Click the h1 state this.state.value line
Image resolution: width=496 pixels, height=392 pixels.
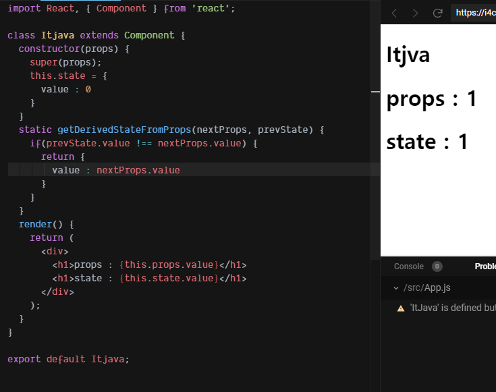click(x=149, y=279)
